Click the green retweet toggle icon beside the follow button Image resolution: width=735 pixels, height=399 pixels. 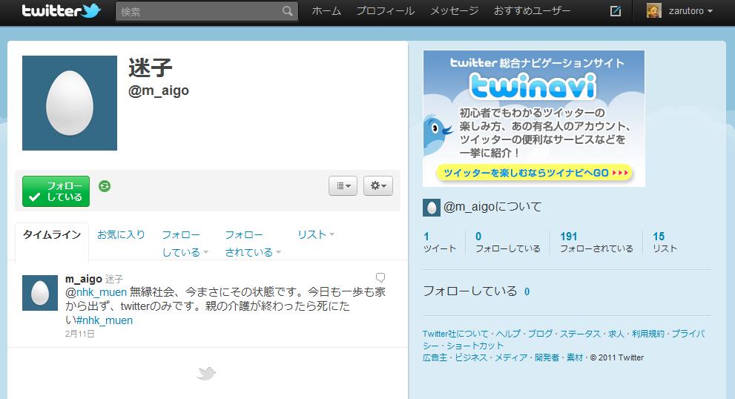pyautogui.click(x=105, y=186)
